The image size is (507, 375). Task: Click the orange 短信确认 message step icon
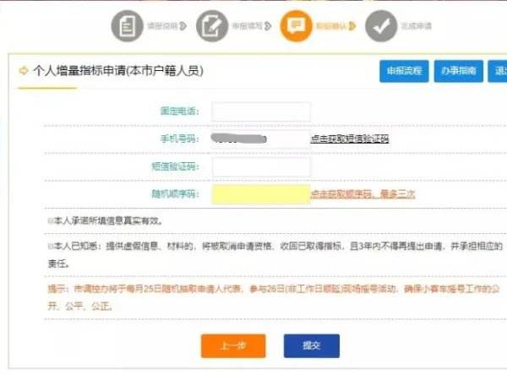[297, 26]
